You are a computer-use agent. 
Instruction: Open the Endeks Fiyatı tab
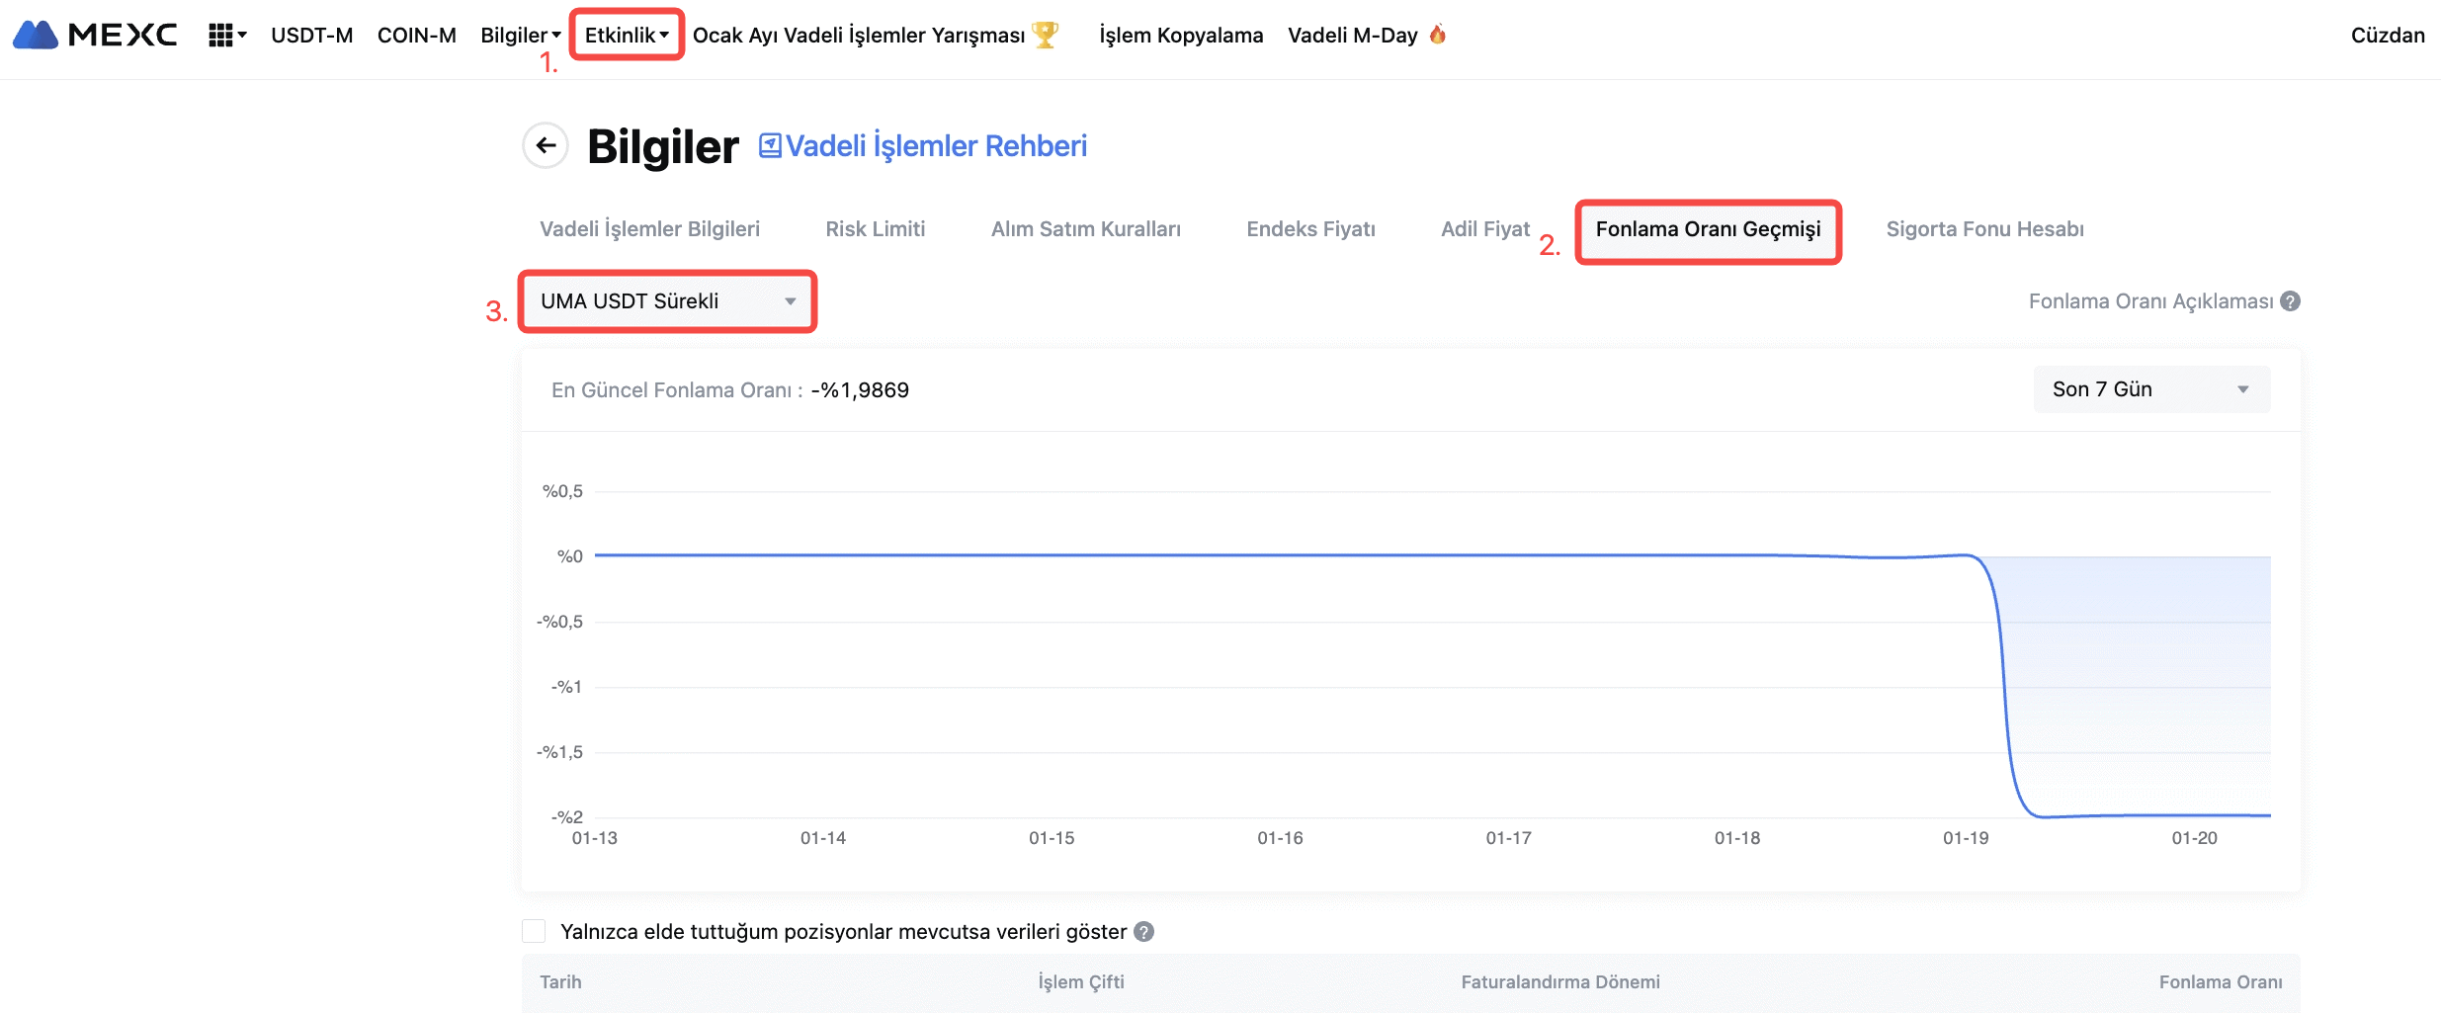(x=1310, y=229)
